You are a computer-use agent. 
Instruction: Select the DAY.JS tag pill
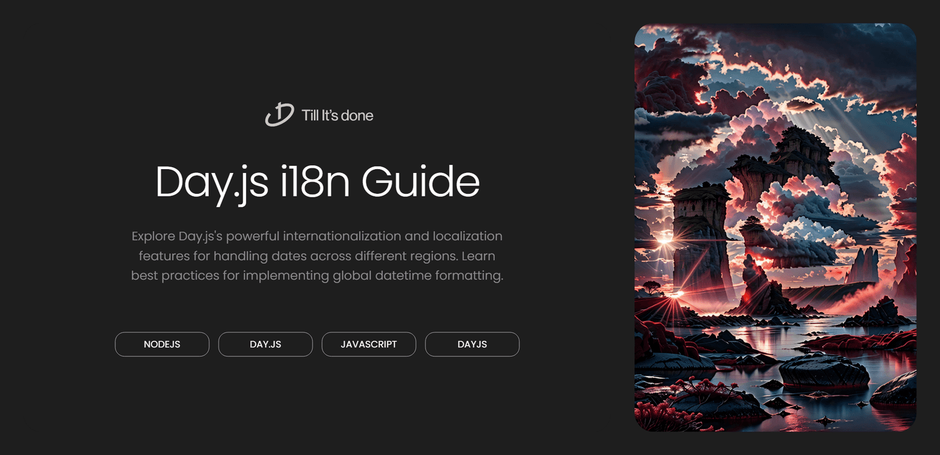pyautogui.click(x=265, y=344)
